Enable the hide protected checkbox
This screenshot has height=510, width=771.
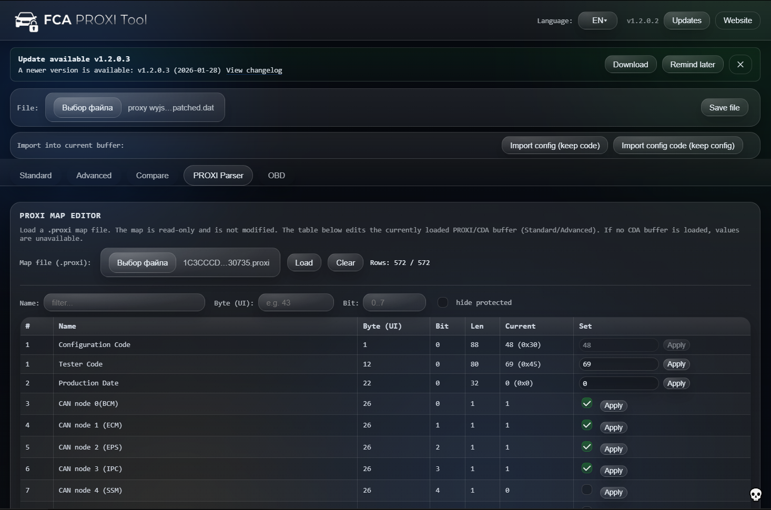[x=443, y=302]
